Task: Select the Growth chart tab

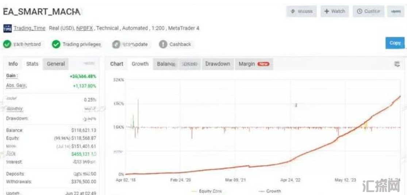Action: tap(140, 64)
